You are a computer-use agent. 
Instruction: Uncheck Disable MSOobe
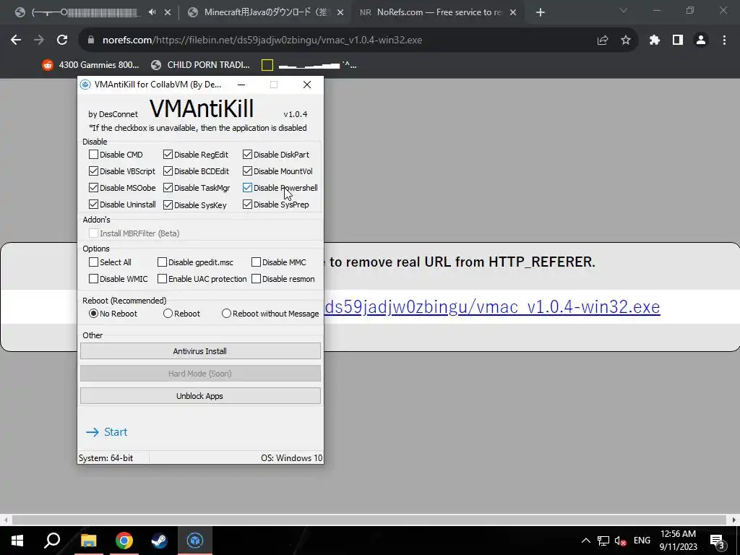click(x=93, y=187)
